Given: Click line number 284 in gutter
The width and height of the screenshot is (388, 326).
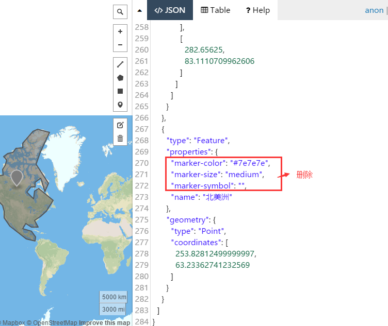Looking at the screenshot, I should [141, 322].
